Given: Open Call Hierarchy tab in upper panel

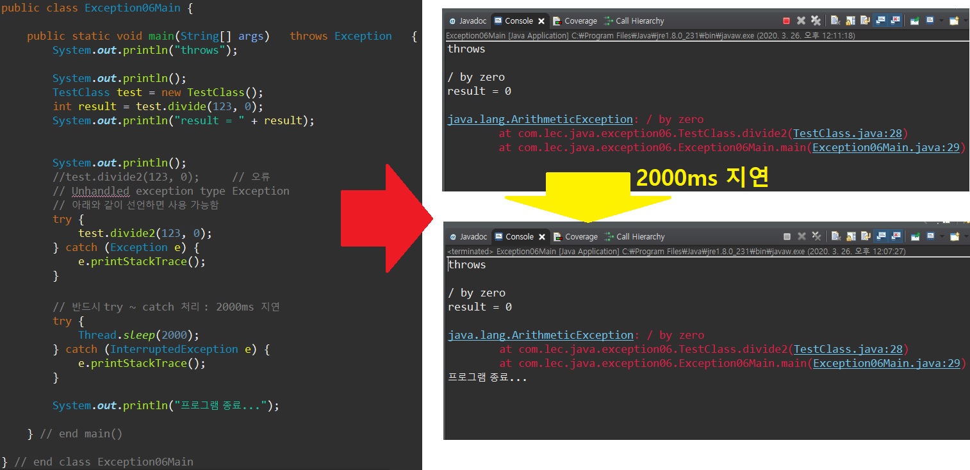Looking at the screenshot, I should click(634, 20).
